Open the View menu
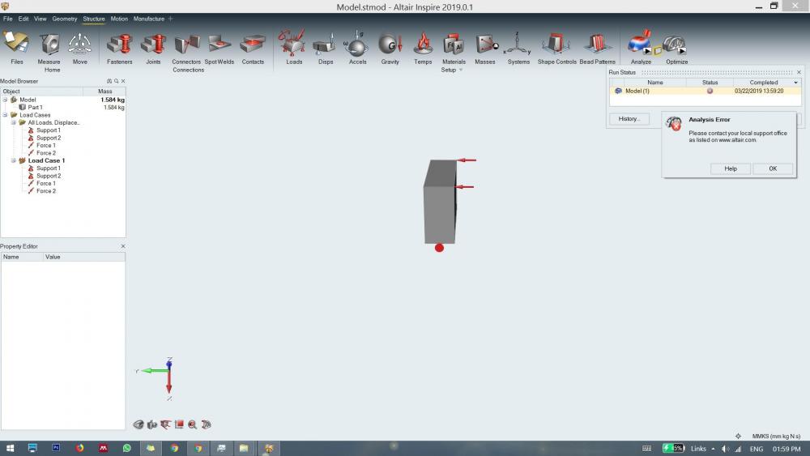This screenshot has height=456, width=810. pos(40,19)
